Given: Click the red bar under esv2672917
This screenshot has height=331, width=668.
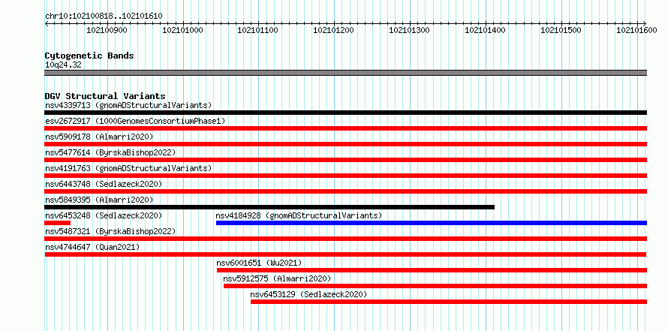Looking at the screenshot, I should coord(345,128).
